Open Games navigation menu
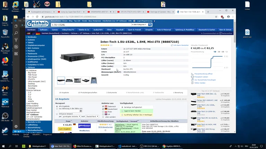 pos(55,30)
